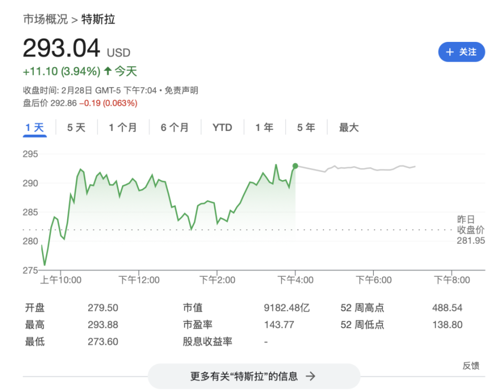
Task: Click the 52 周低点 value 138.80
Action: (447, 325)
